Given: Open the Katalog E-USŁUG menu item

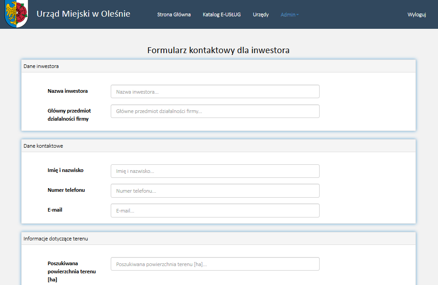Looking at the screenshot, I should (221, 14).
